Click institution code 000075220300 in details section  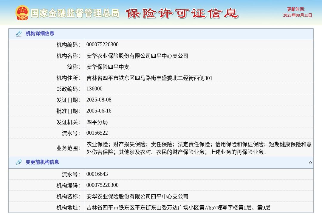click(x=102, y=44)
